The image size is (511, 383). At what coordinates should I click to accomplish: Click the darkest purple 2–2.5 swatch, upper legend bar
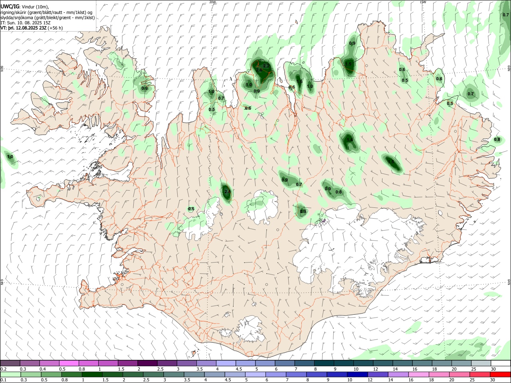pos(148,363)
